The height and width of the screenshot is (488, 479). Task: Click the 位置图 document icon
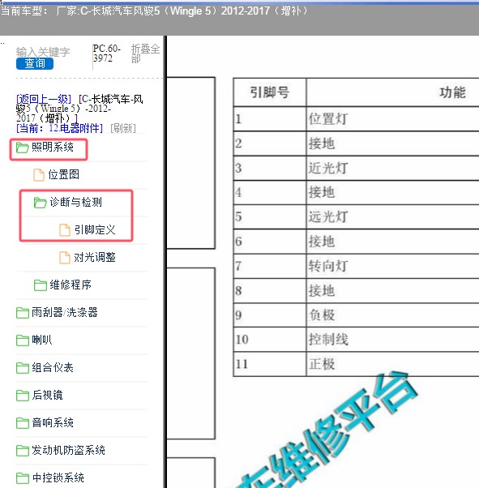[x=39, y=175]
